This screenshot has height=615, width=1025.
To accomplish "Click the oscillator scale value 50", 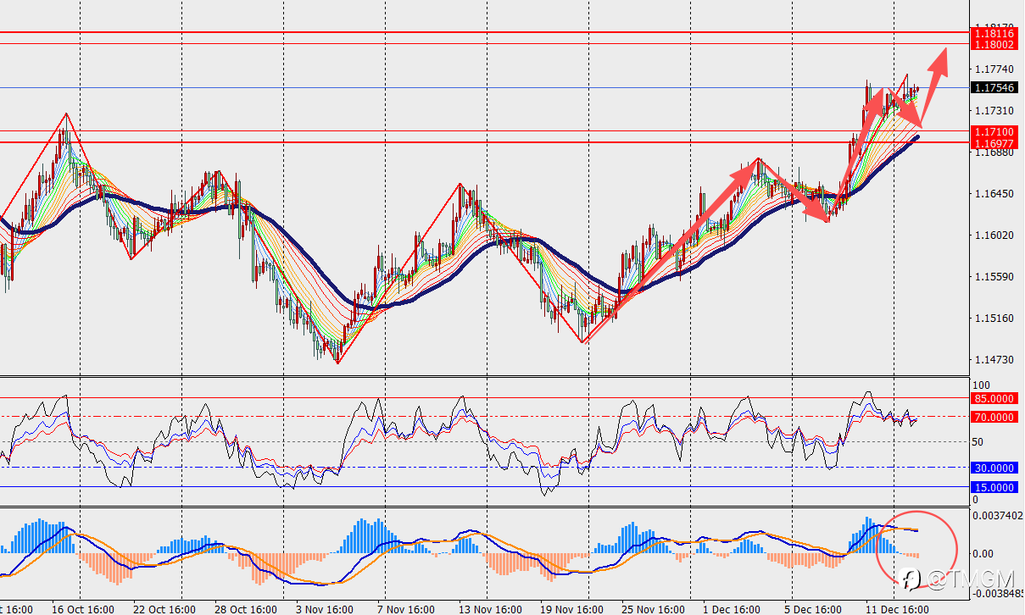I will 978,442.
